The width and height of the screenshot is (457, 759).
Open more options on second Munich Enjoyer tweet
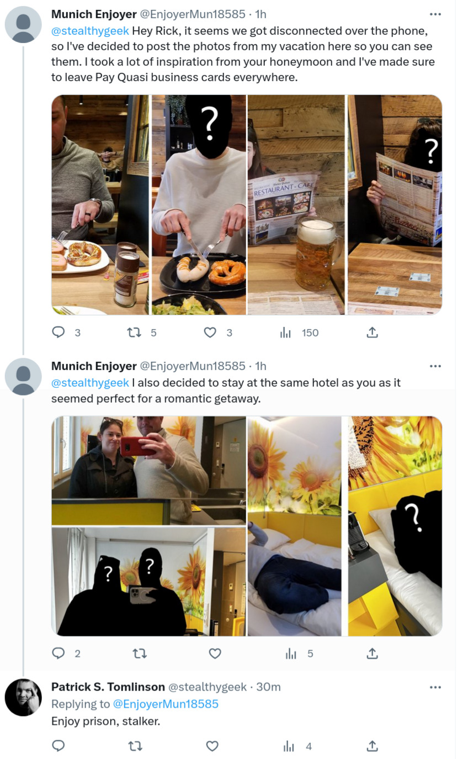[435, 366]
